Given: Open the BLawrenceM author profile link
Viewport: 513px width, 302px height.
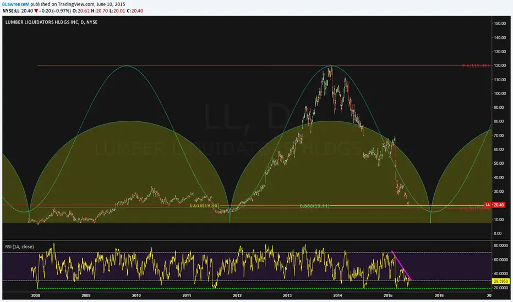Looking at the screenshot, I should coord(16,4).
